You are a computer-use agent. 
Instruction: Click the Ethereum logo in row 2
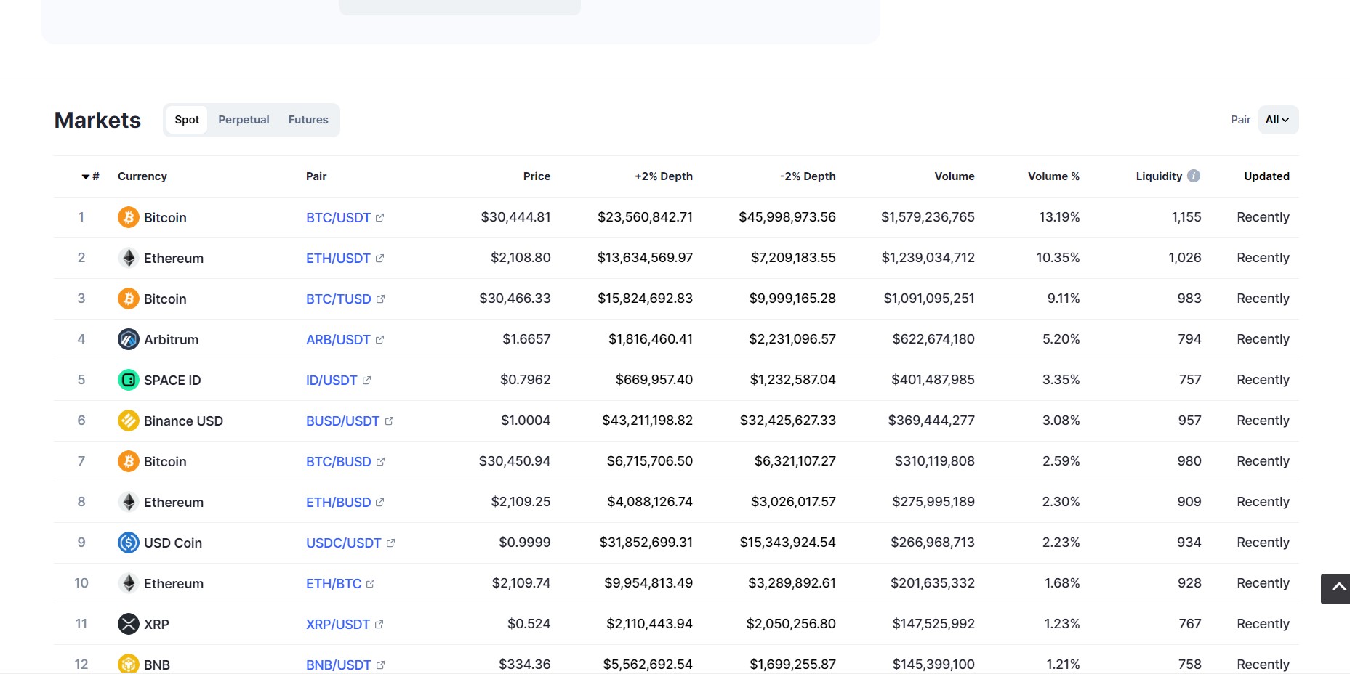(129, 258)
